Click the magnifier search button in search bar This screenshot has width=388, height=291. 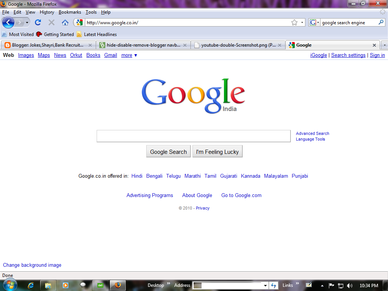pyautogui.click(x=381, y=22)
